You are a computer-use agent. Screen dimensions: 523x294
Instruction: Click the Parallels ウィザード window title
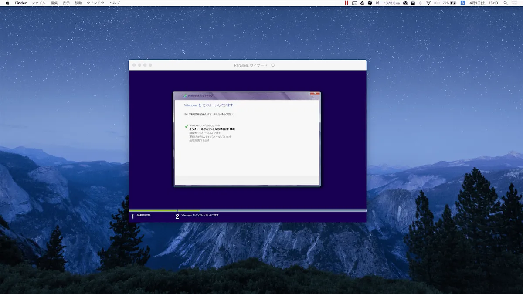pos(251,65)
